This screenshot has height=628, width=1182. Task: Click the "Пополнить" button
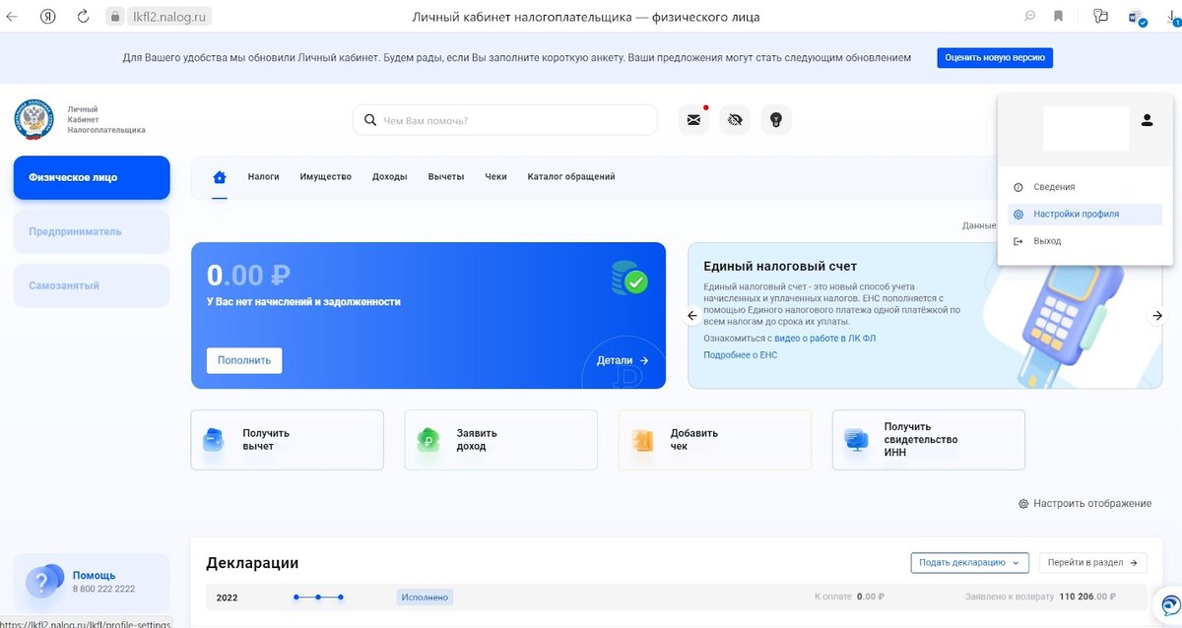tap(243, 360)
